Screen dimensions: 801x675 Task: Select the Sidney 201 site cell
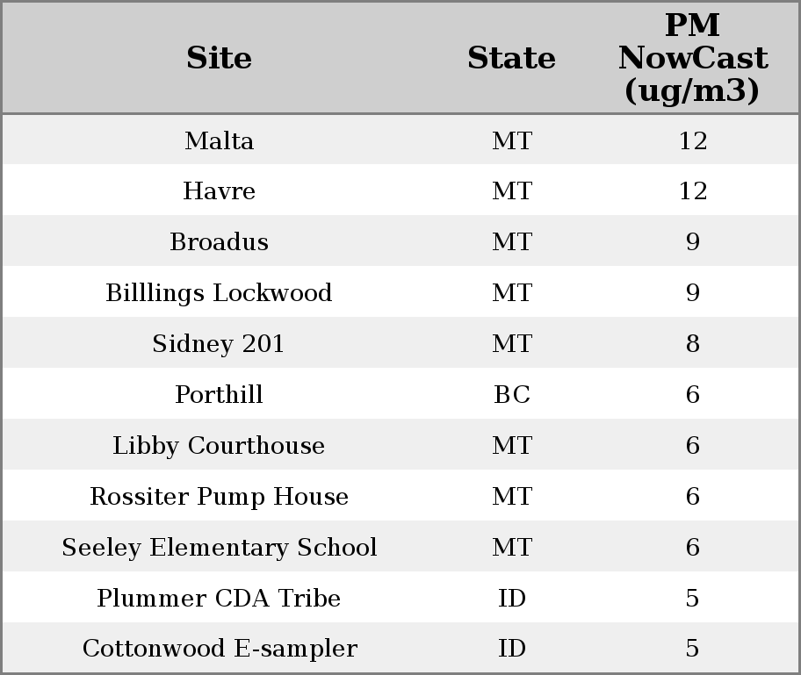(x=219, y=344)
